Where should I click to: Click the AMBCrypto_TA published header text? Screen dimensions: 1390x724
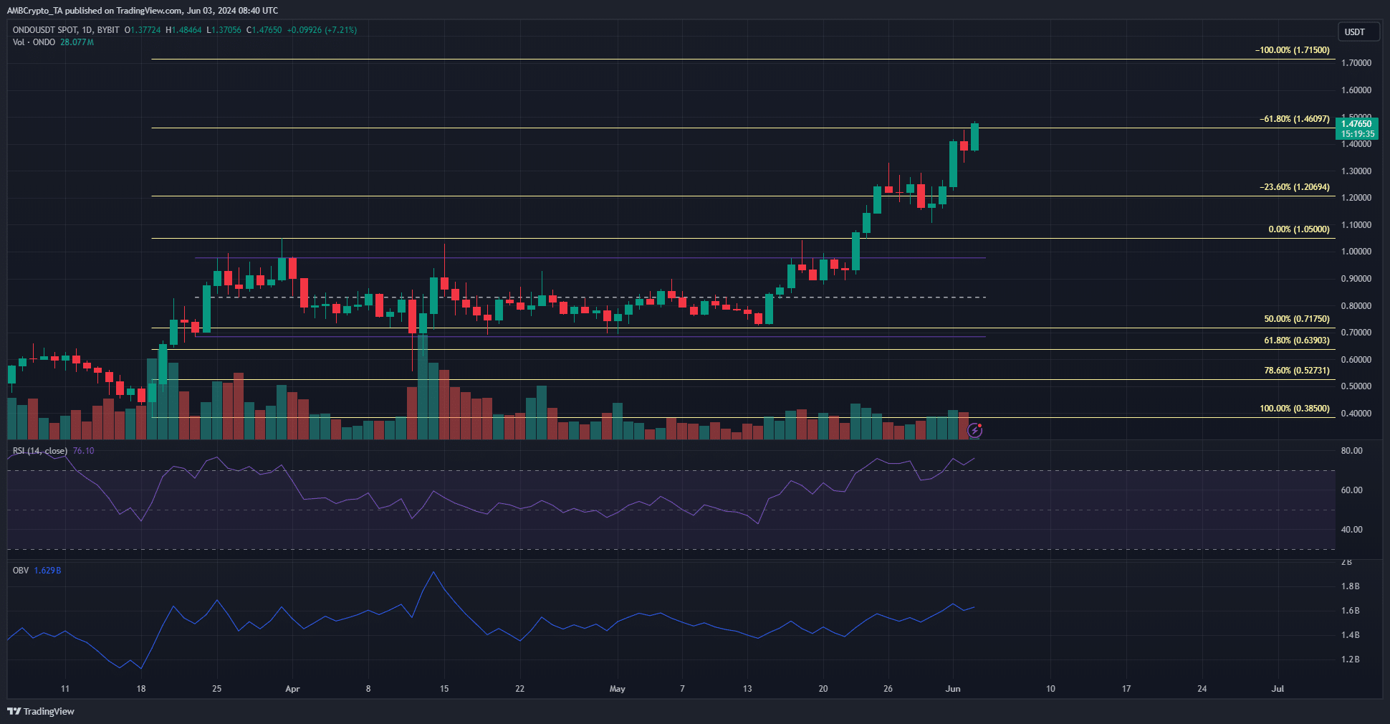click(x=143, y=11)
